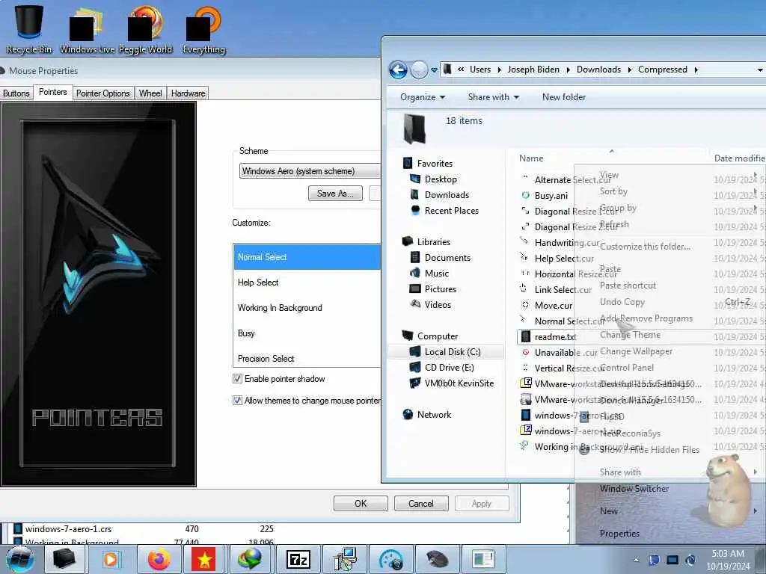Click OK in Mouse Properties
Screen dimensions: 766x574
[x=361, y=504]
